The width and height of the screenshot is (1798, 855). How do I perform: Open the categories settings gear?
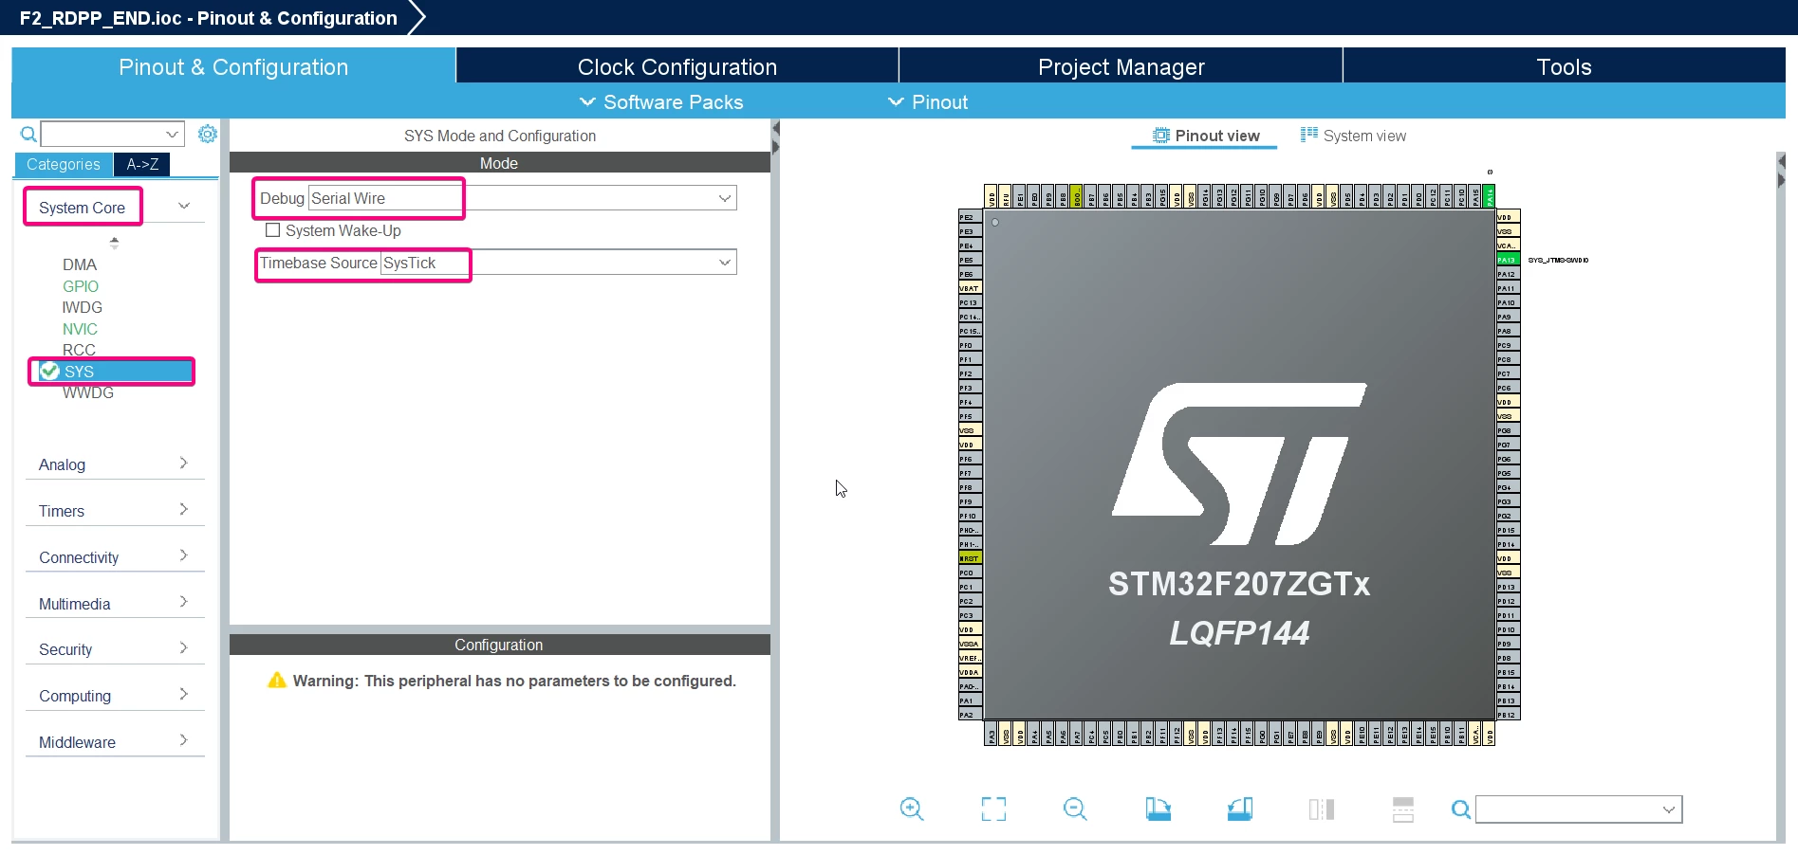click(x=207, y=134)
